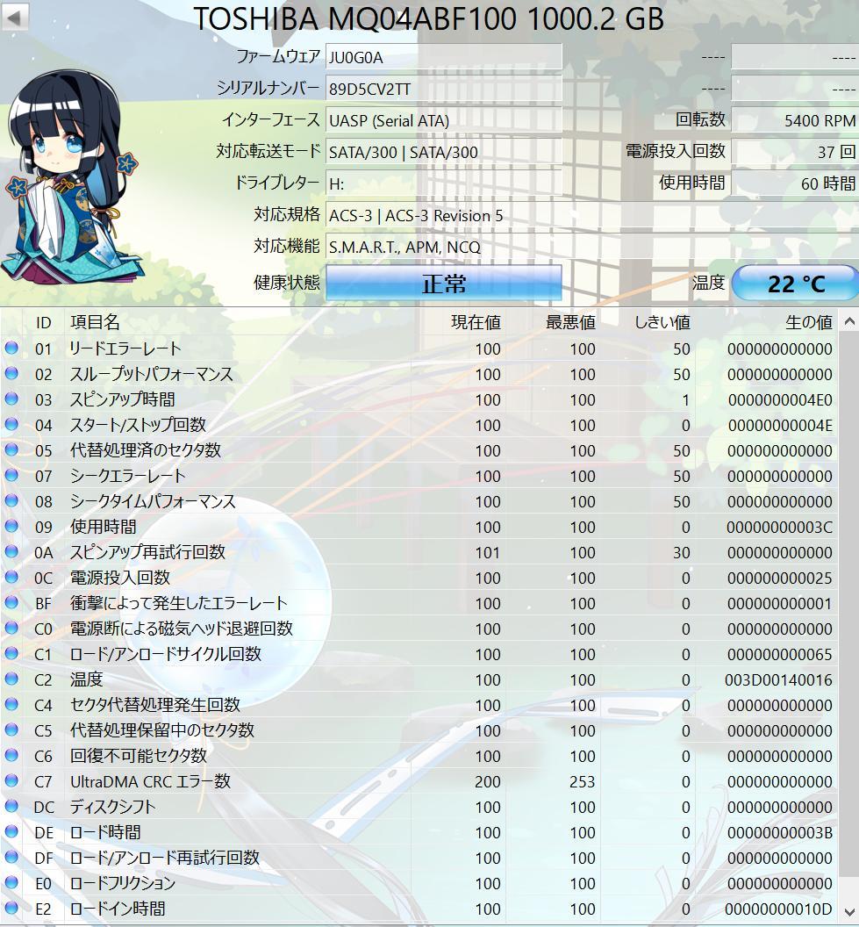The width and height of the screenshot is (859, 927).
Task: Click the 22 °C temperature button
Action: [795, 284]
